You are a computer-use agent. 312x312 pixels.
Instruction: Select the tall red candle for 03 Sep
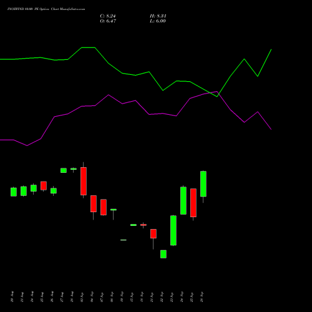(84, 181)
